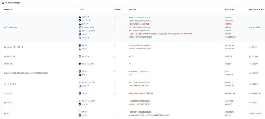Select the st-frxETH-f address
This screenshot has width=265, height=119.
[10, 84]
